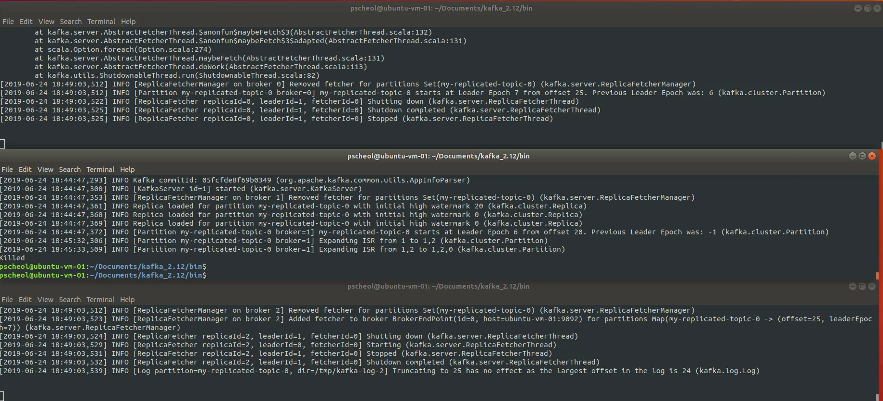883x401 pixels.
Task: Open File menu in middle terminal
Action: click(x=7, y=170)
